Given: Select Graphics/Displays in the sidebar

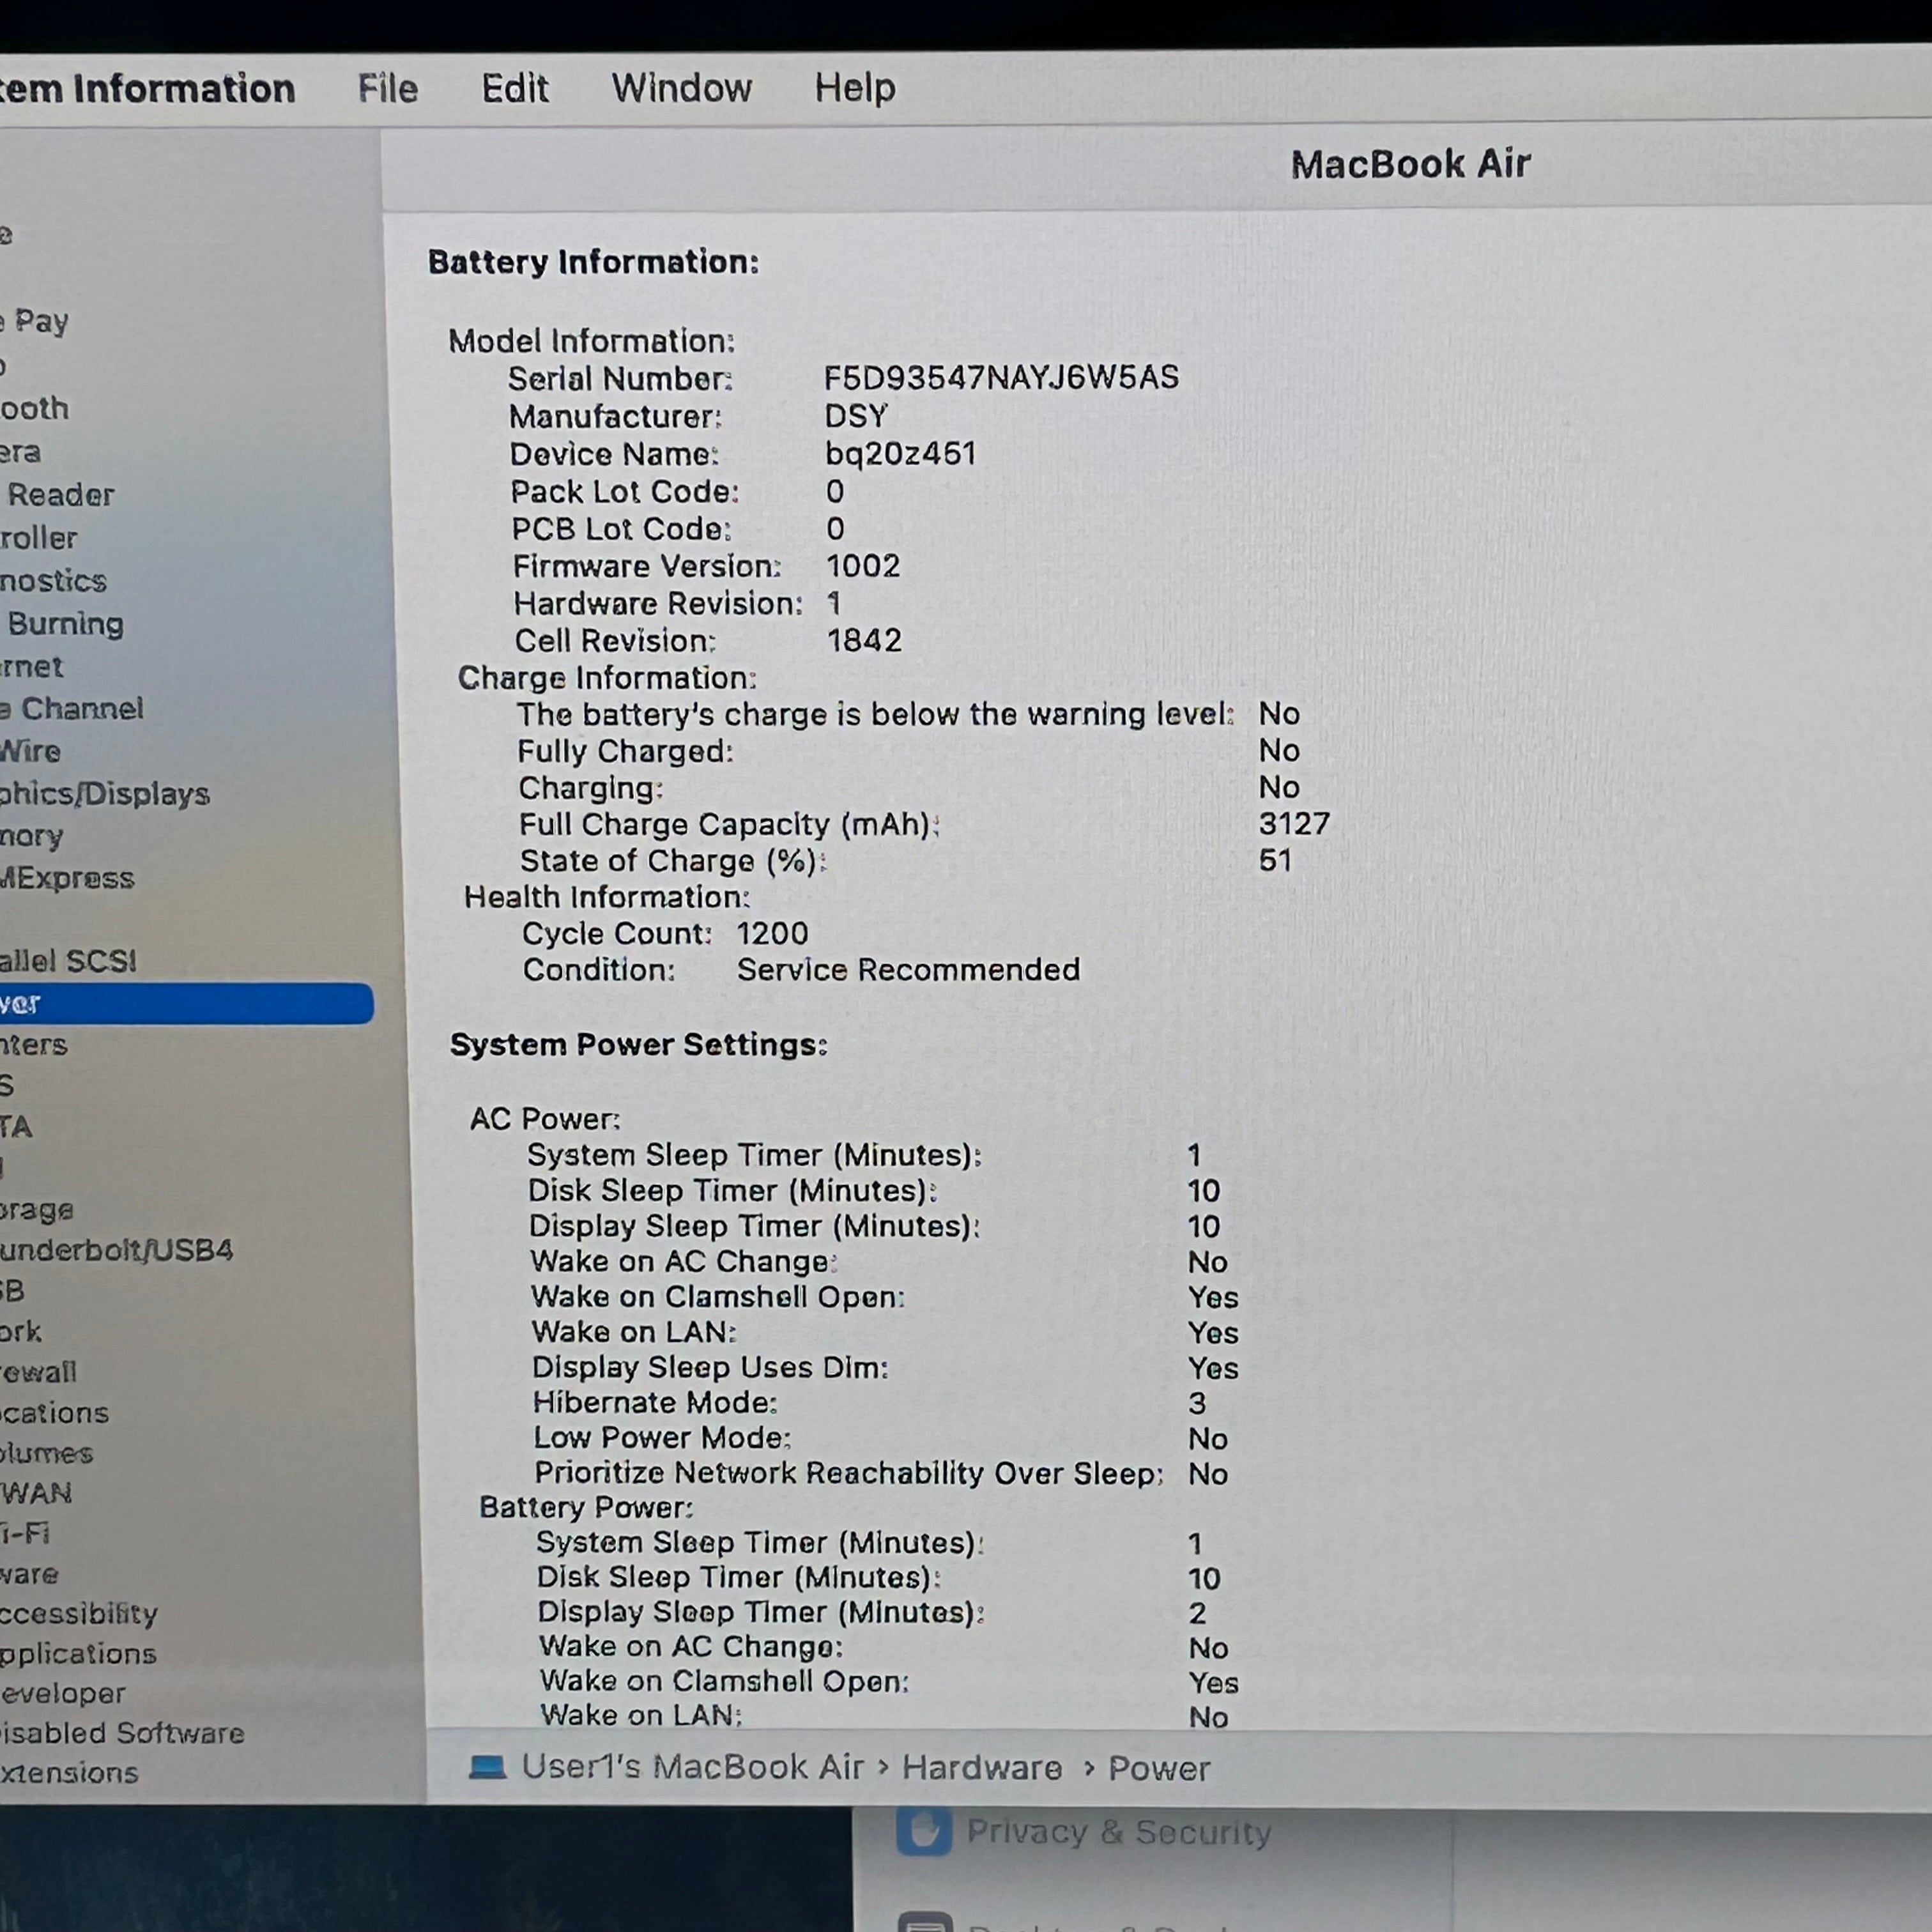Looking at the screenshot, I should pyautogui.click(x=105, y=794).
